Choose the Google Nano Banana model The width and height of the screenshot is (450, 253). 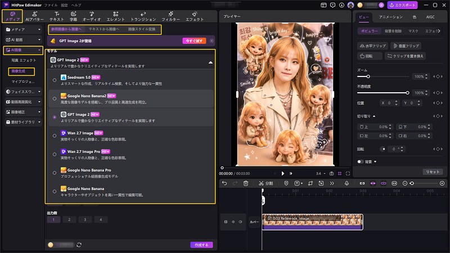[x=132, y=192]
